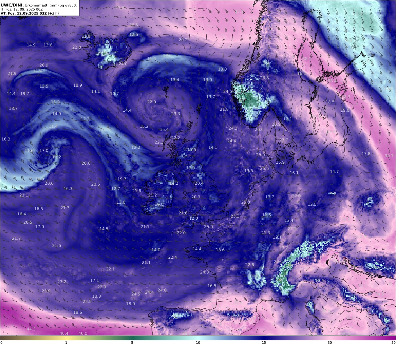This screenshot has width=396, height=345.
Task: Click the colorbar tick label '50'
Action: coord(394,343)
